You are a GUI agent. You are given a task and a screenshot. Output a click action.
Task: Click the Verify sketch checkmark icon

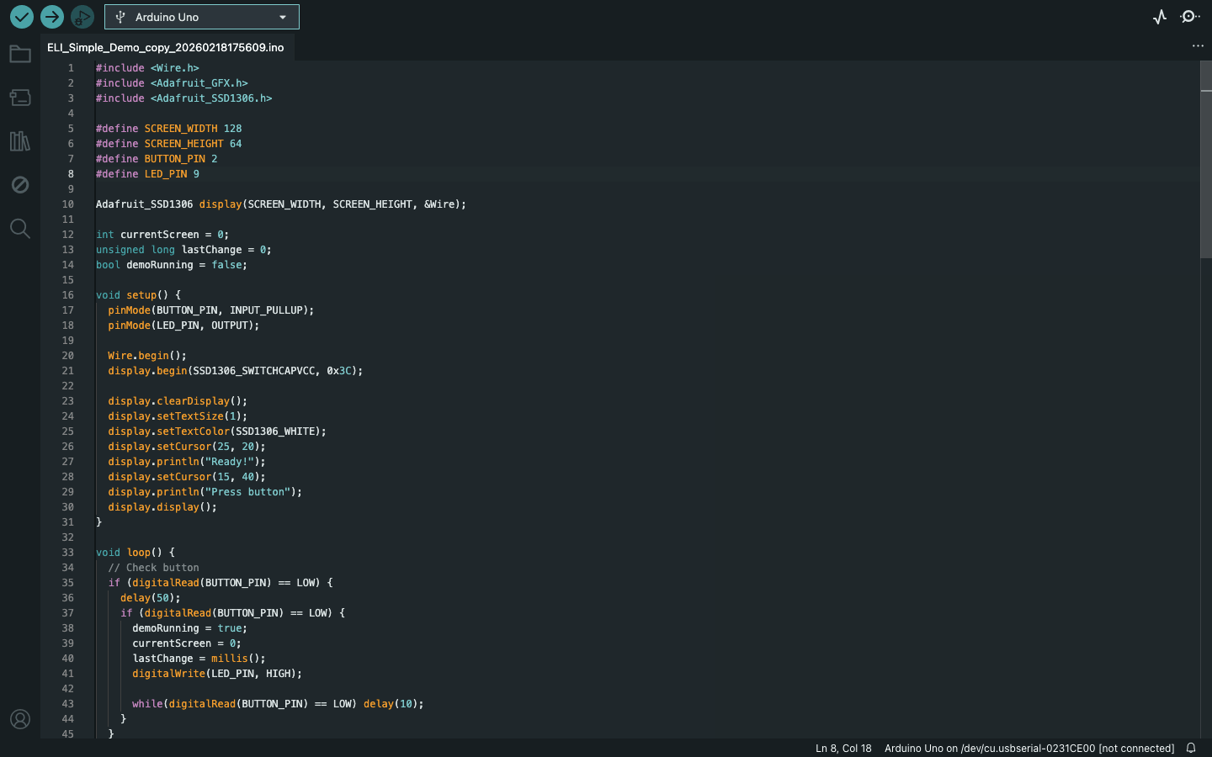21,16
